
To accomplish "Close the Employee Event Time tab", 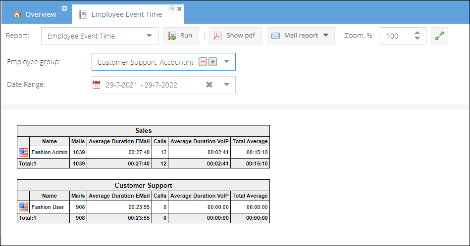I will point(179,9).
